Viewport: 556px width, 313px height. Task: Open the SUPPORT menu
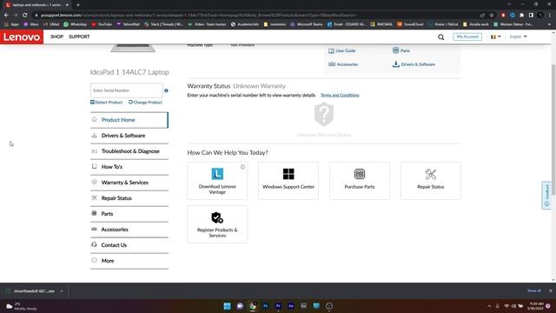[x=79, y=37]
